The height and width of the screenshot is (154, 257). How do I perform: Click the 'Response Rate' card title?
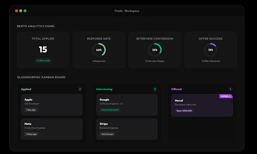pyautogui.click(x=99, y=39)
